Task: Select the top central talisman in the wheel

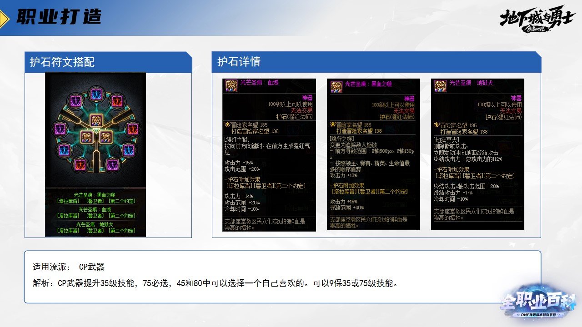Action: pyautogui.click(x=96, y=120)
